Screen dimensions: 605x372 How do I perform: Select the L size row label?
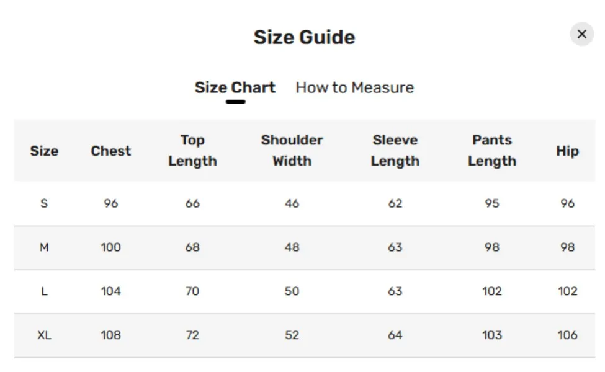pos(44,291)
